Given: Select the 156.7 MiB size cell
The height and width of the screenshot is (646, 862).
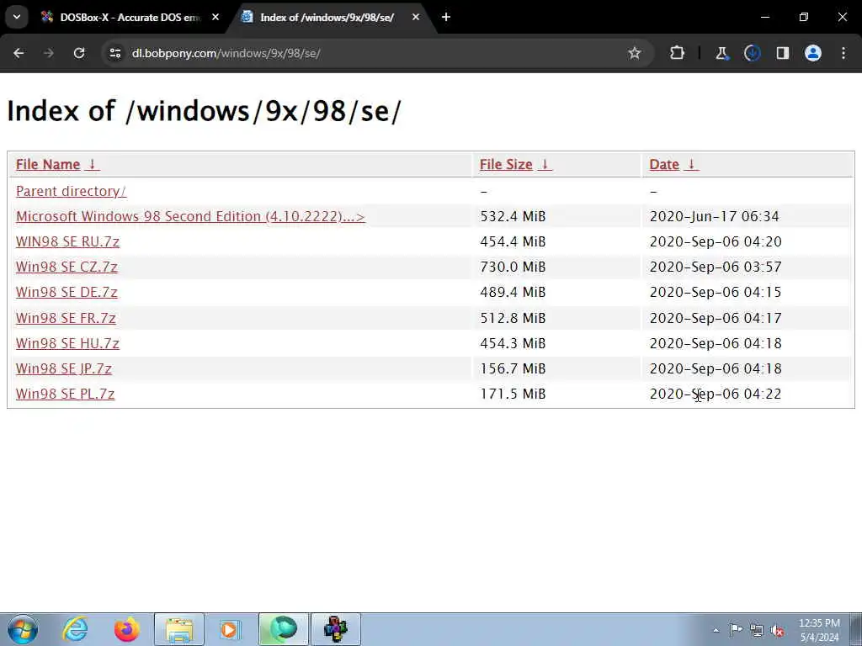Looking at the screenshot, I should (x=513, y=368).
